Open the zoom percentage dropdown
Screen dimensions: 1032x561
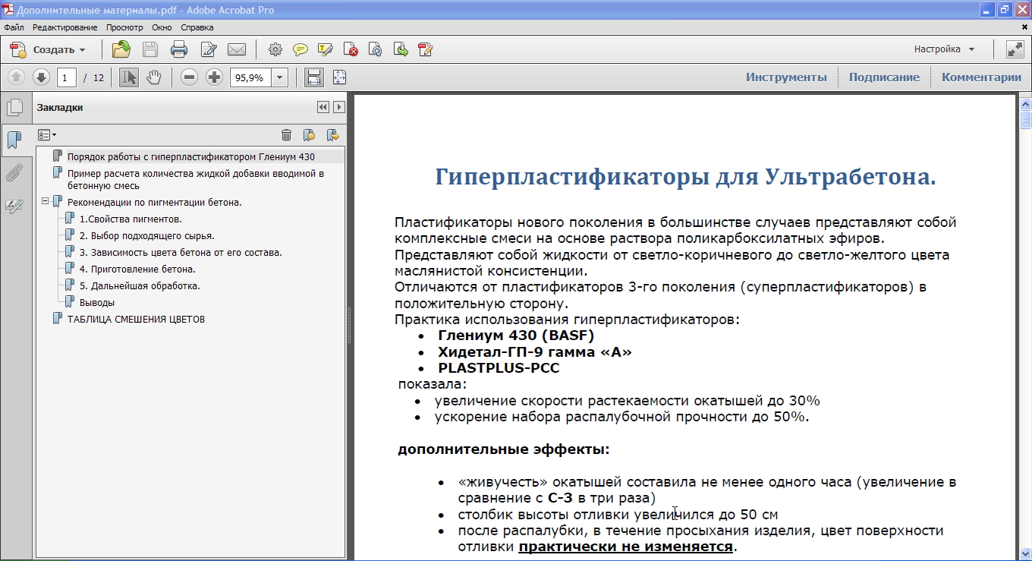click(x=280, y=77)
